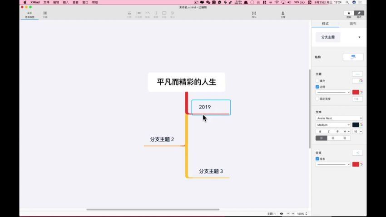386x217 pixels.
Task: Open macOS Spotlight search icon
Action: point(347,2)
